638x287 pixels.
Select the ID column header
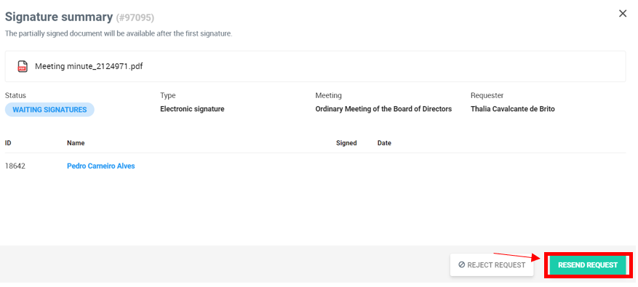[8, 143]
